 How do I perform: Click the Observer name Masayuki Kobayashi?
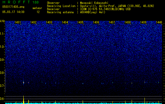[94, 3]
